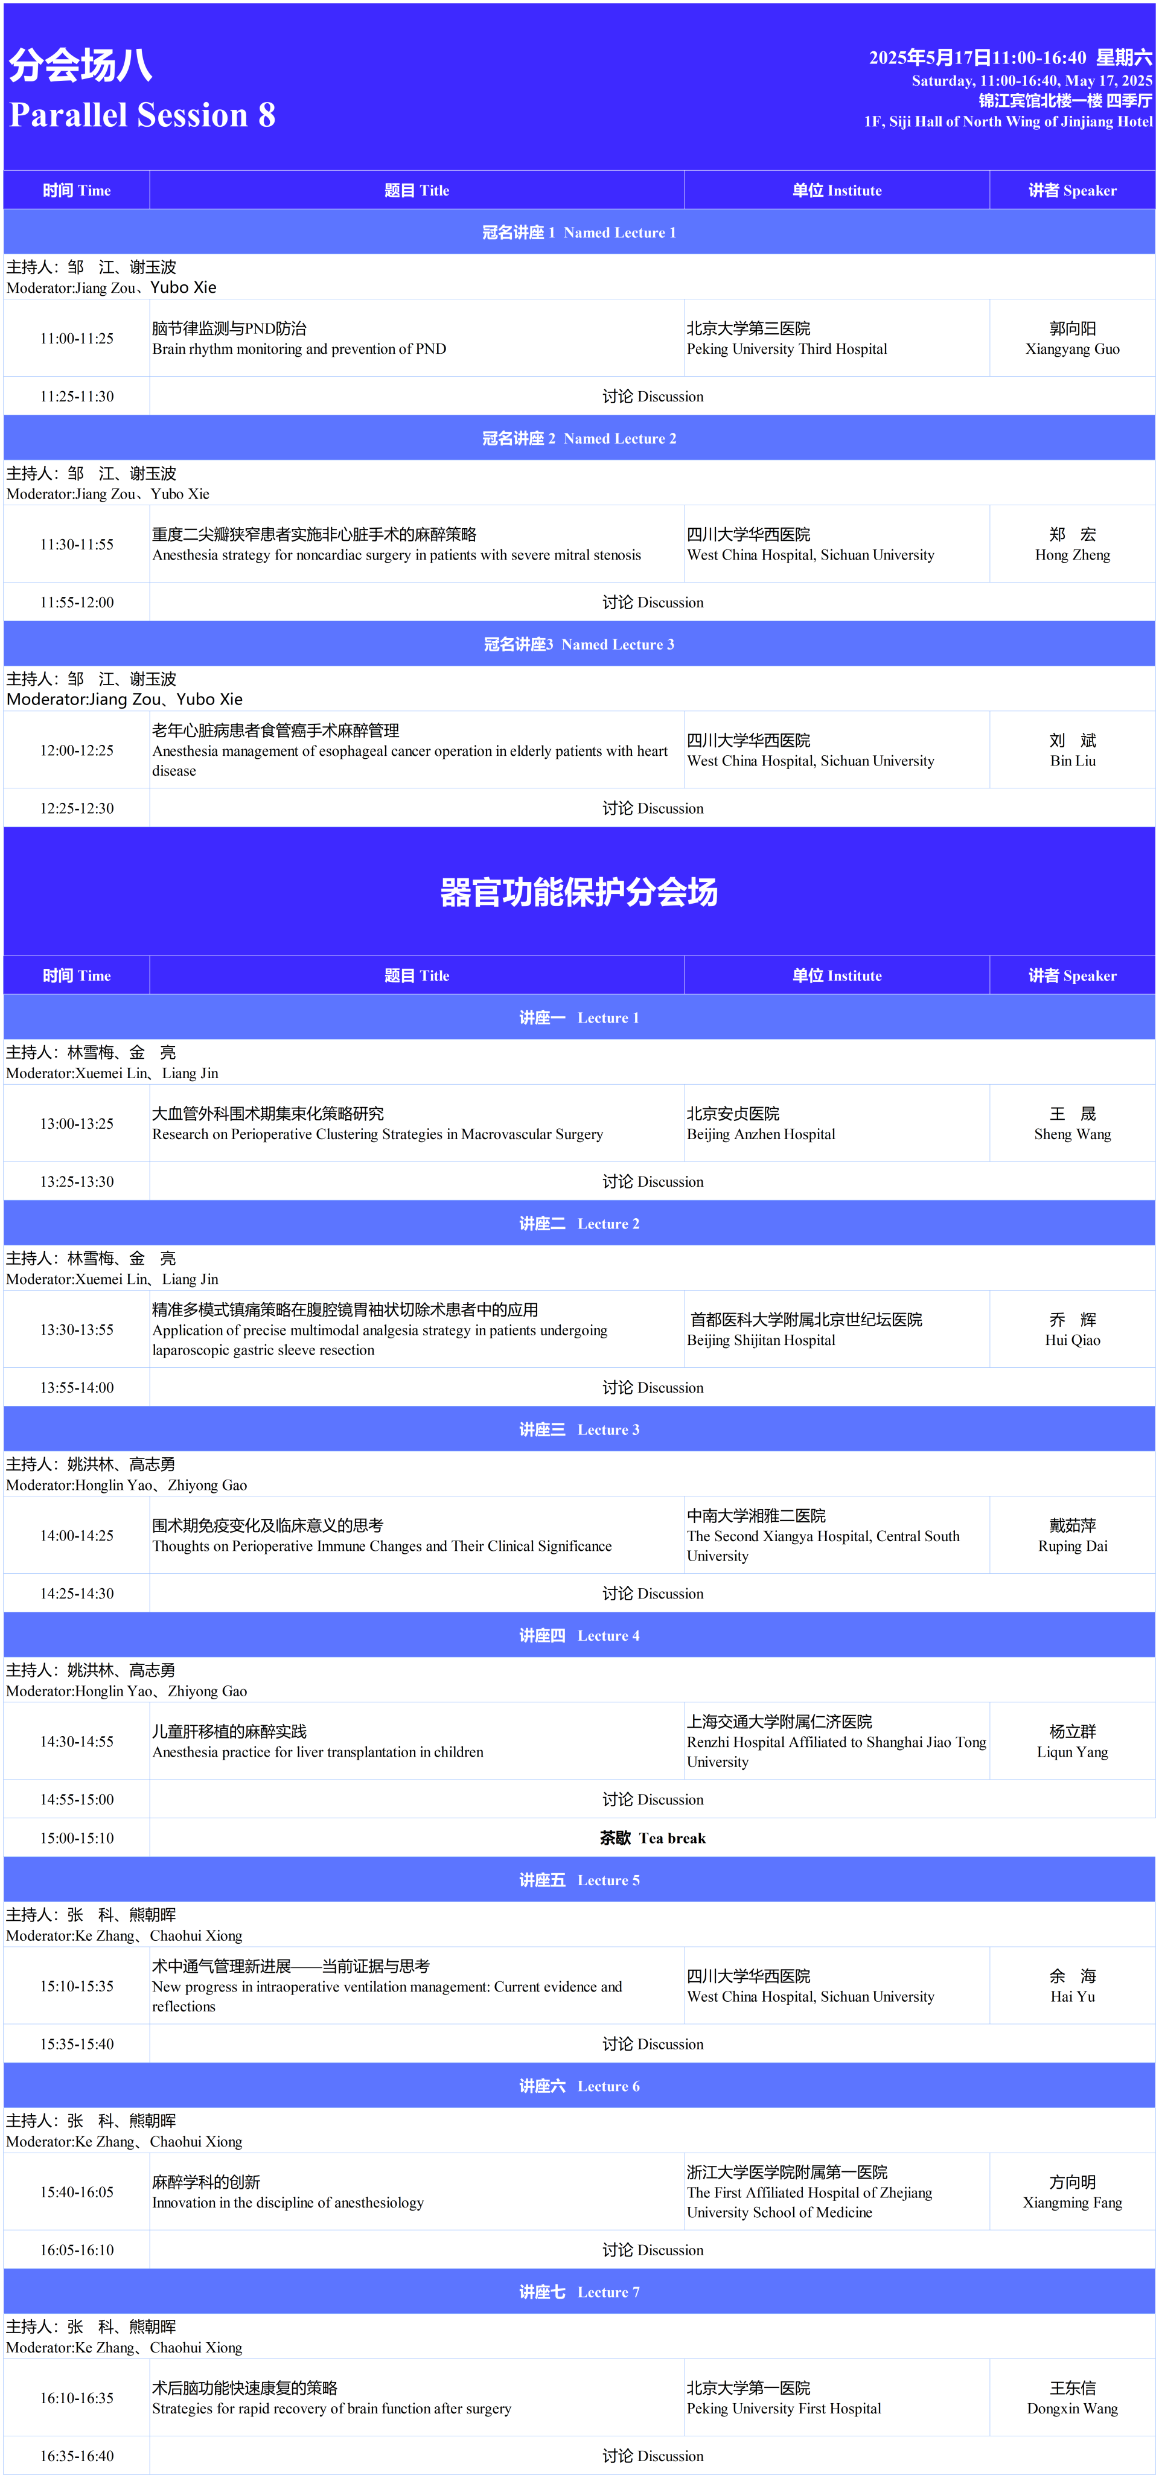Image resolution: width=1159 pixels, height=2478 pixels.
Task: Click the 13:00-13:25 time cell
Action: point(77,1123)
